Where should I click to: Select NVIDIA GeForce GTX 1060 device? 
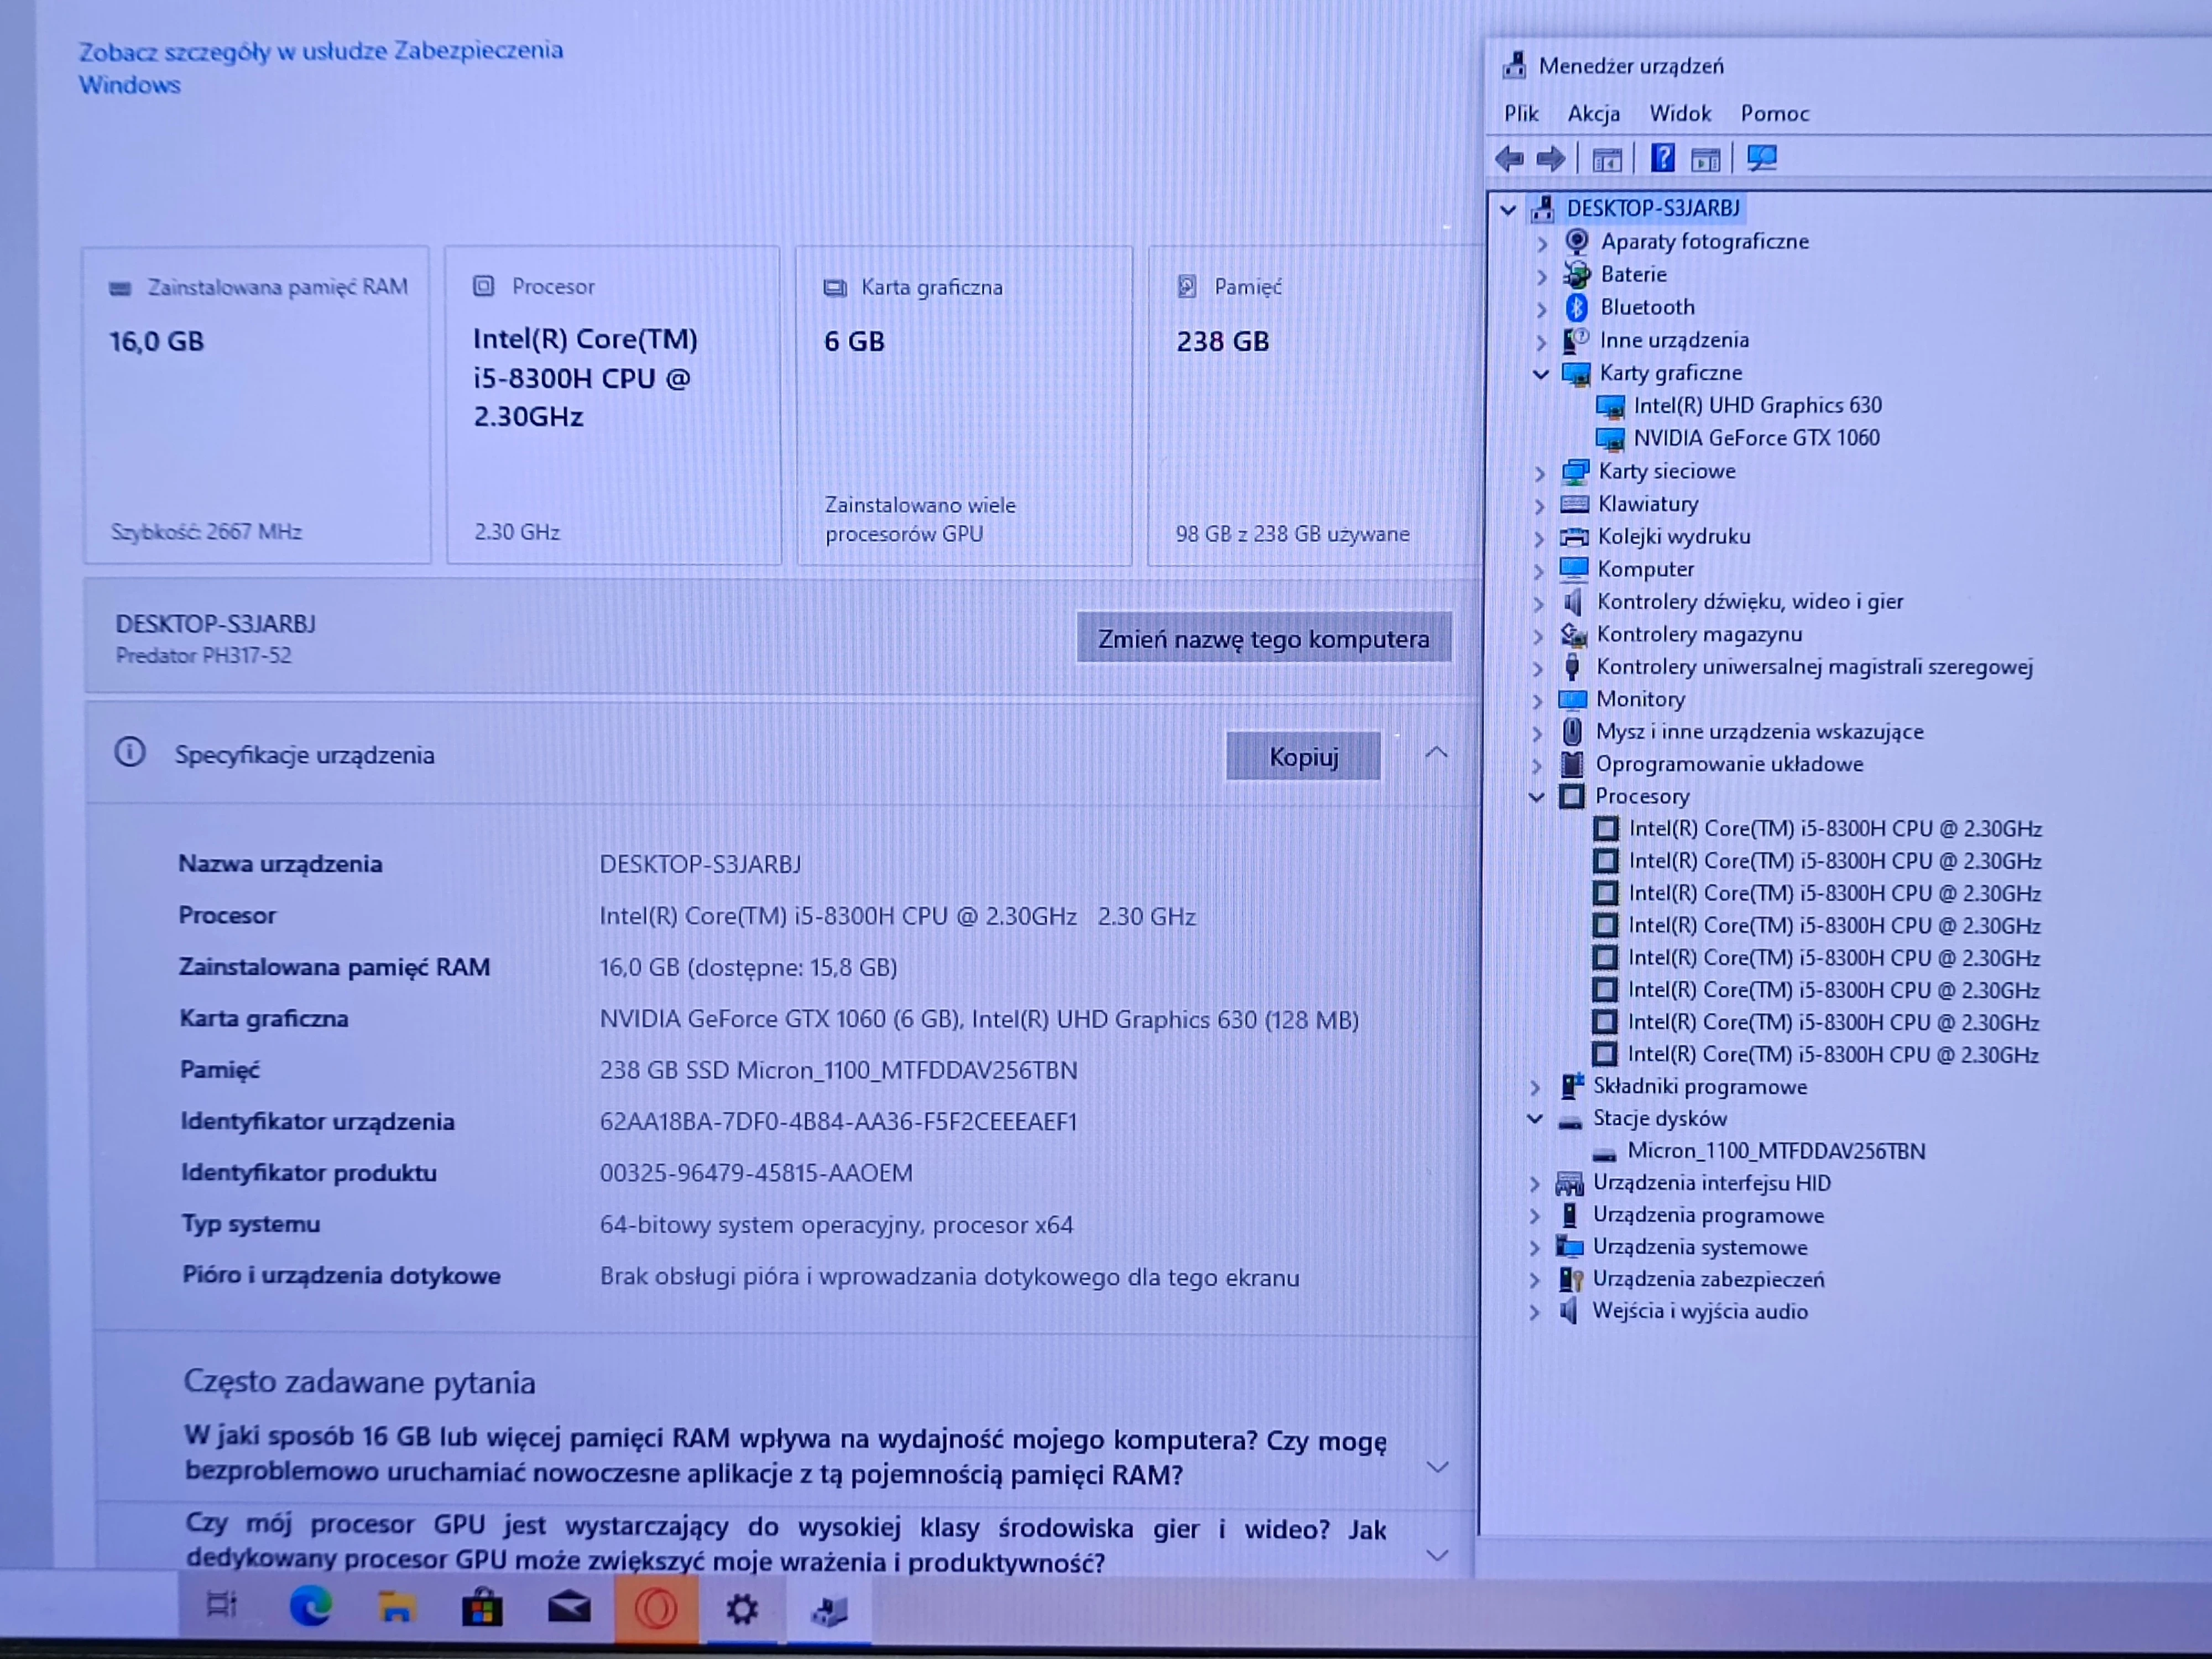pos(1755,438)
